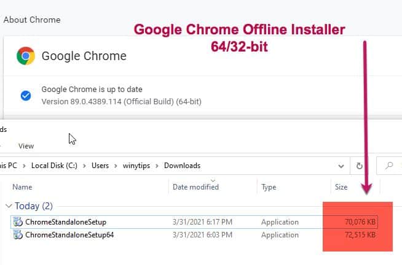Click the 72,515 KB size value
The width and height of the screenshot is (402, 265).
pos(360,234)
